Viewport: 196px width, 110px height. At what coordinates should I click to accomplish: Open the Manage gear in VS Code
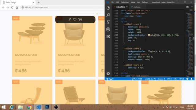108,74
